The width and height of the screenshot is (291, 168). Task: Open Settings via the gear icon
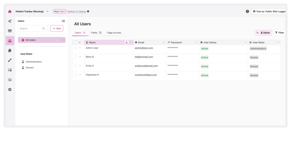pos(10,89)
